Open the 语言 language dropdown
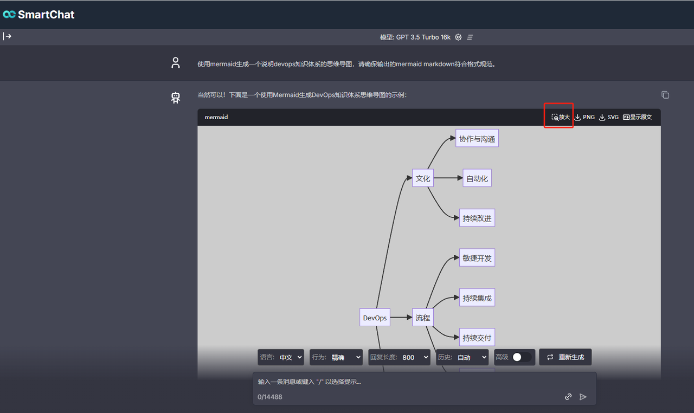 pyautogui.click(x=281, y=357)
